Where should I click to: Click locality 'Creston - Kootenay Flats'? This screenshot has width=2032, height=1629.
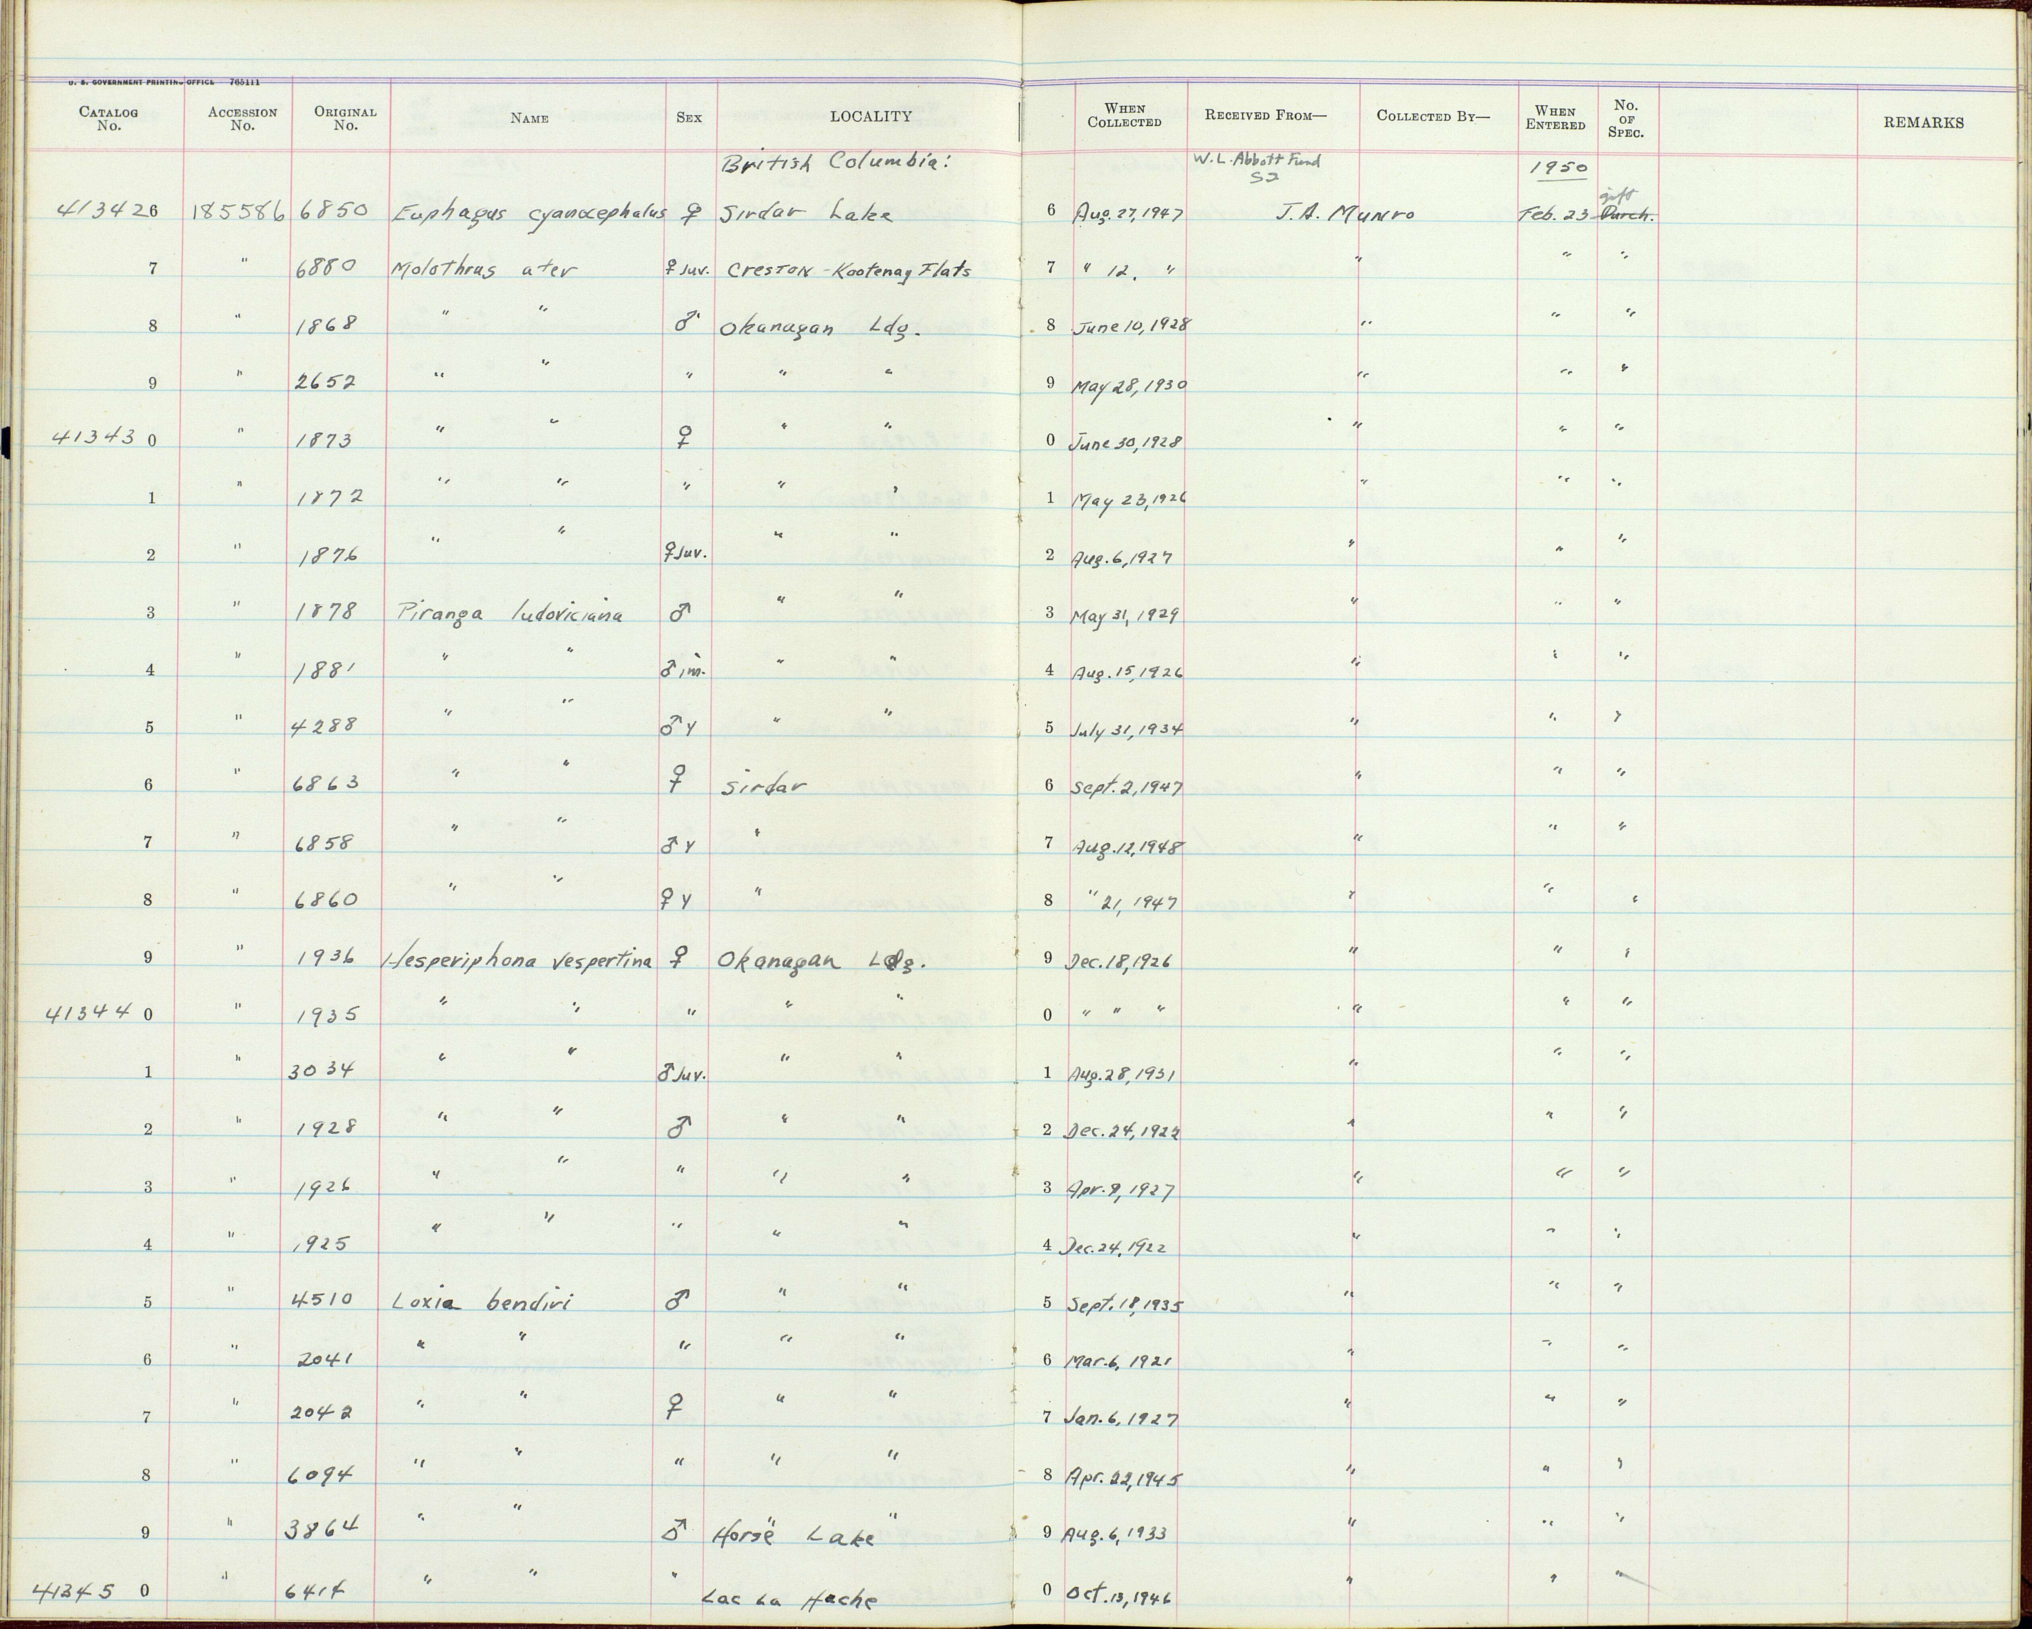coord(848,270)
